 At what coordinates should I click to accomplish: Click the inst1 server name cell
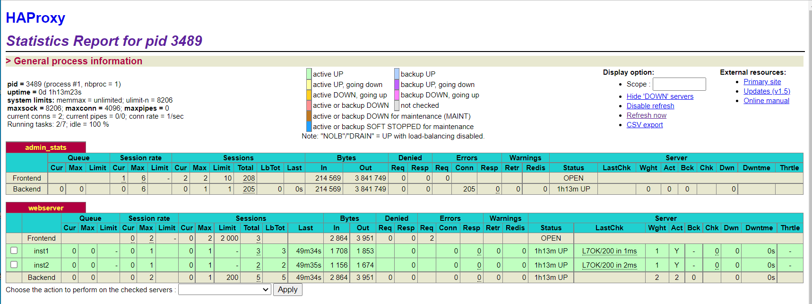(x=41, y=251)
